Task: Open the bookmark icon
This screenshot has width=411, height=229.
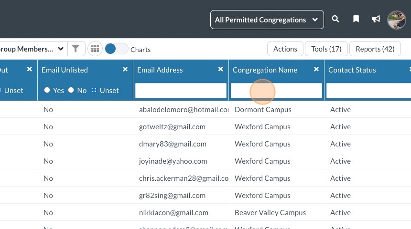Action: point(356,20)
